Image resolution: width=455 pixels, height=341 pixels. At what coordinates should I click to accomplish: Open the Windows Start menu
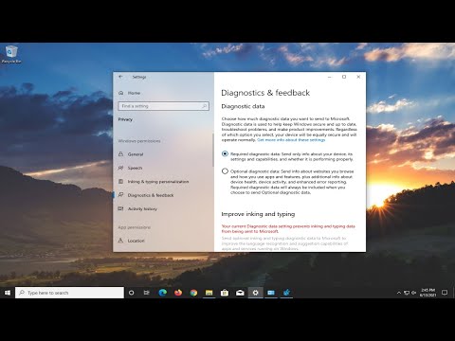(8, 293)
